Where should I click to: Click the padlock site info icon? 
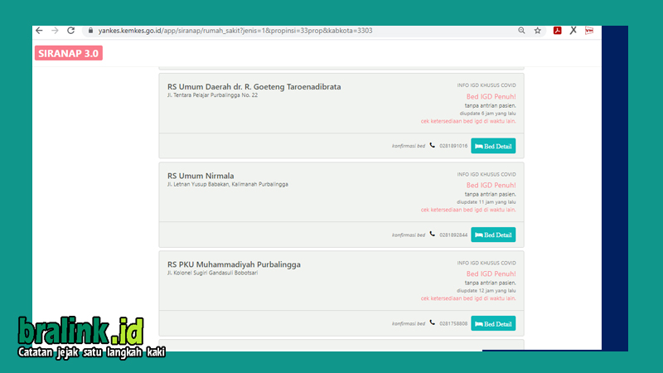pos(90,31)
